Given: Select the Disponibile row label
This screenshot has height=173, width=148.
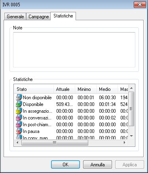Looking at the screenshot, I should tap(33, 104).
